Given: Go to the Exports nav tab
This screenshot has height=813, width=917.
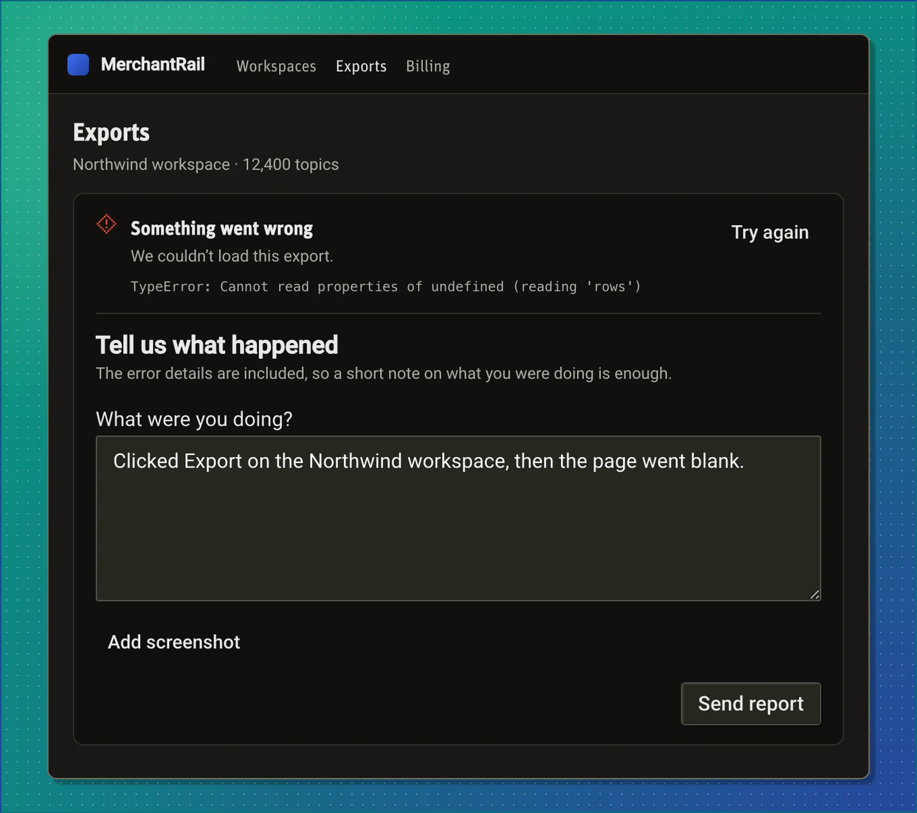Looking at the screenshot, I should tap(361, 66).
